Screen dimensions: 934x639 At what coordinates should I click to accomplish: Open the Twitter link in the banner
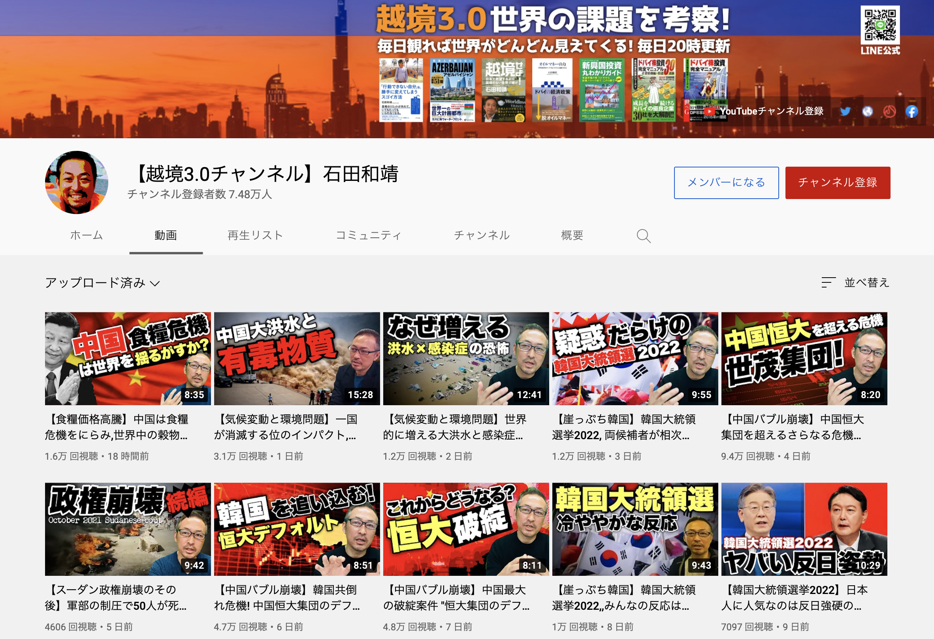tap(845, 111)
